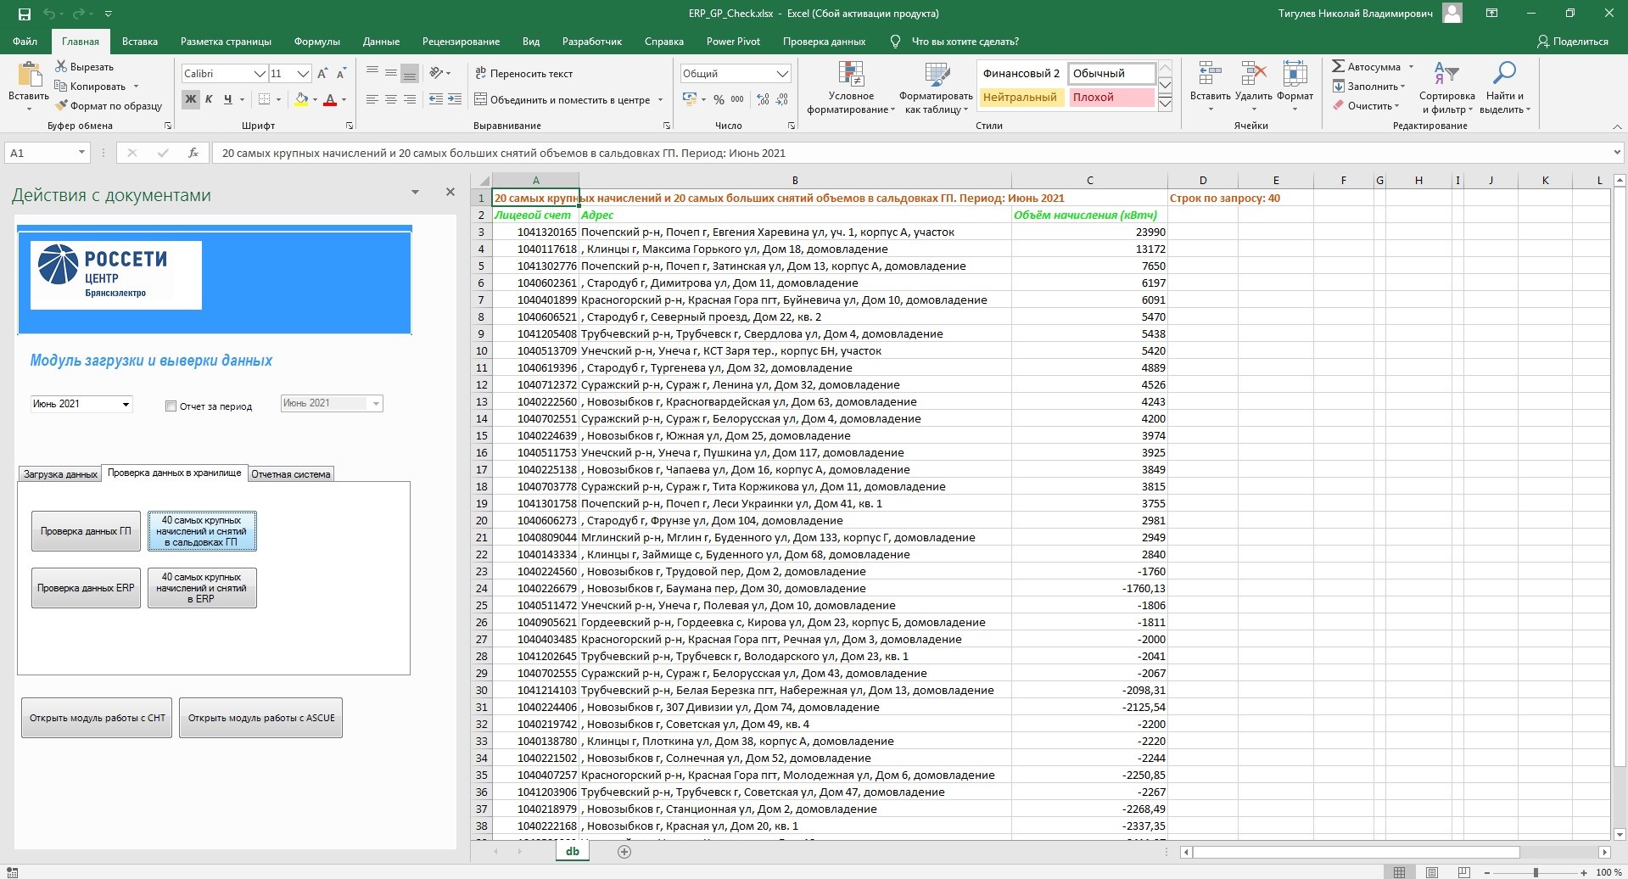The height and width of the screenshot is (879, 1628).
Task: Add a new sheet with plus icon
Action: pyautogui.click(x=624, y=852)
